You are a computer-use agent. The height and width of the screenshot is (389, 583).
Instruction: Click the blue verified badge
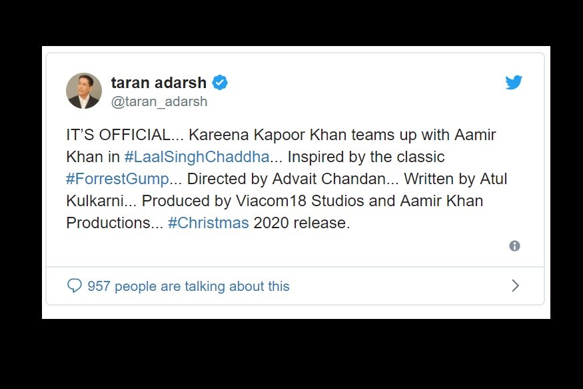coord(220,83)
